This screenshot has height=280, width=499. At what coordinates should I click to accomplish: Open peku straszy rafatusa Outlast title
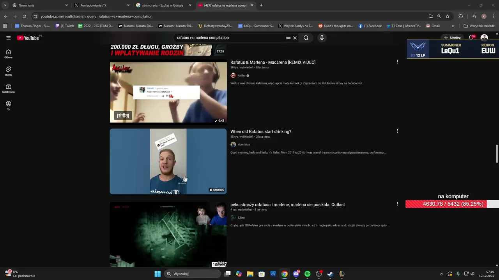click(288, 205)
